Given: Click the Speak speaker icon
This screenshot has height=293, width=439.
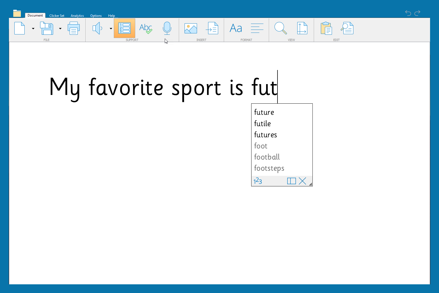Looking at the screenshot, I should (97, 28).
